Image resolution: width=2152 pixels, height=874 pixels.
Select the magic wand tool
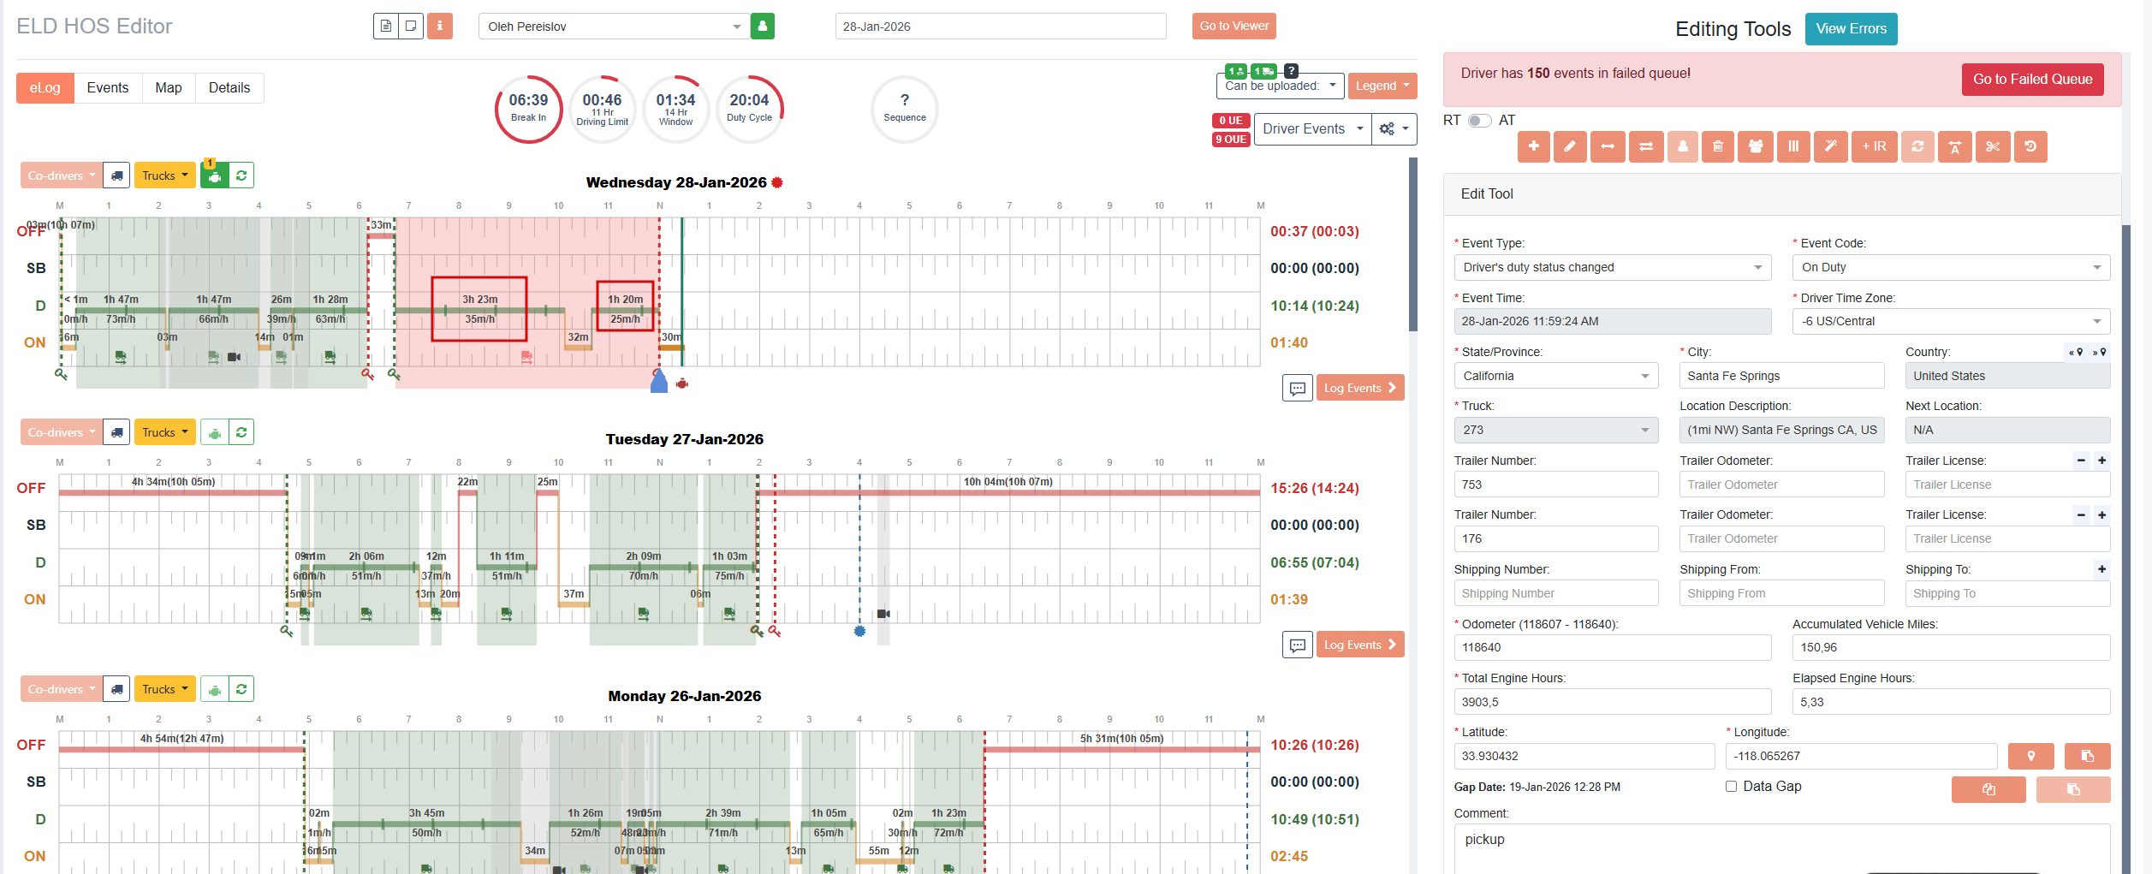(1831, 146)
